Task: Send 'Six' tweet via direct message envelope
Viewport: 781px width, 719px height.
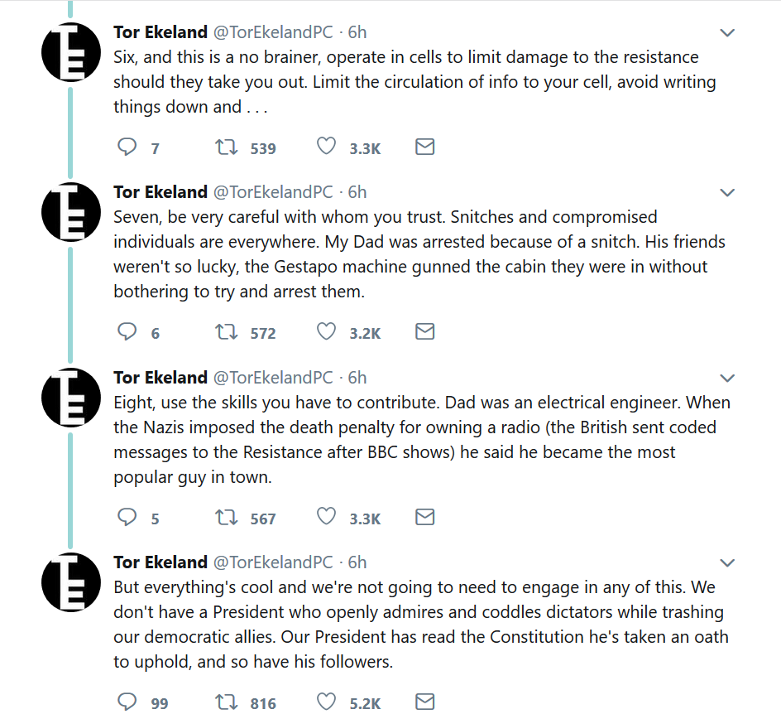Action: (x=424, y=147)
